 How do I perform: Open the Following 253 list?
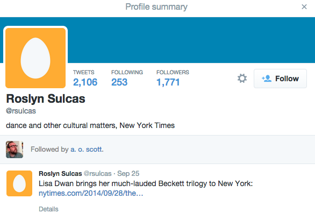coord(127,79)
